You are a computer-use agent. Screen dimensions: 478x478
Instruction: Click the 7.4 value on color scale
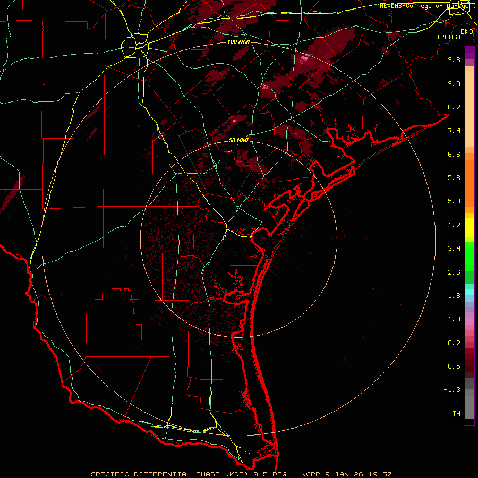point(454,131)
